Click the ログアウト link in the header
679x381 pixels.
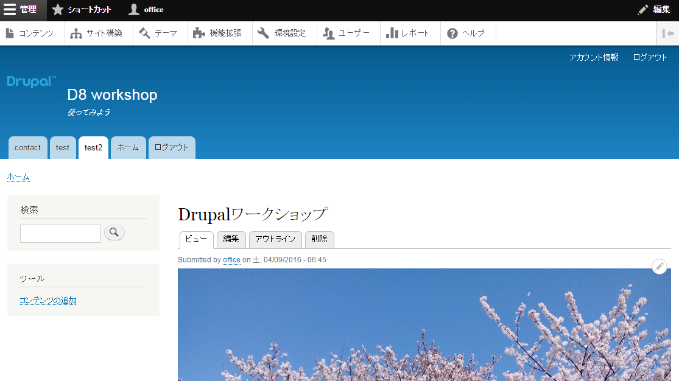[650, 58]
